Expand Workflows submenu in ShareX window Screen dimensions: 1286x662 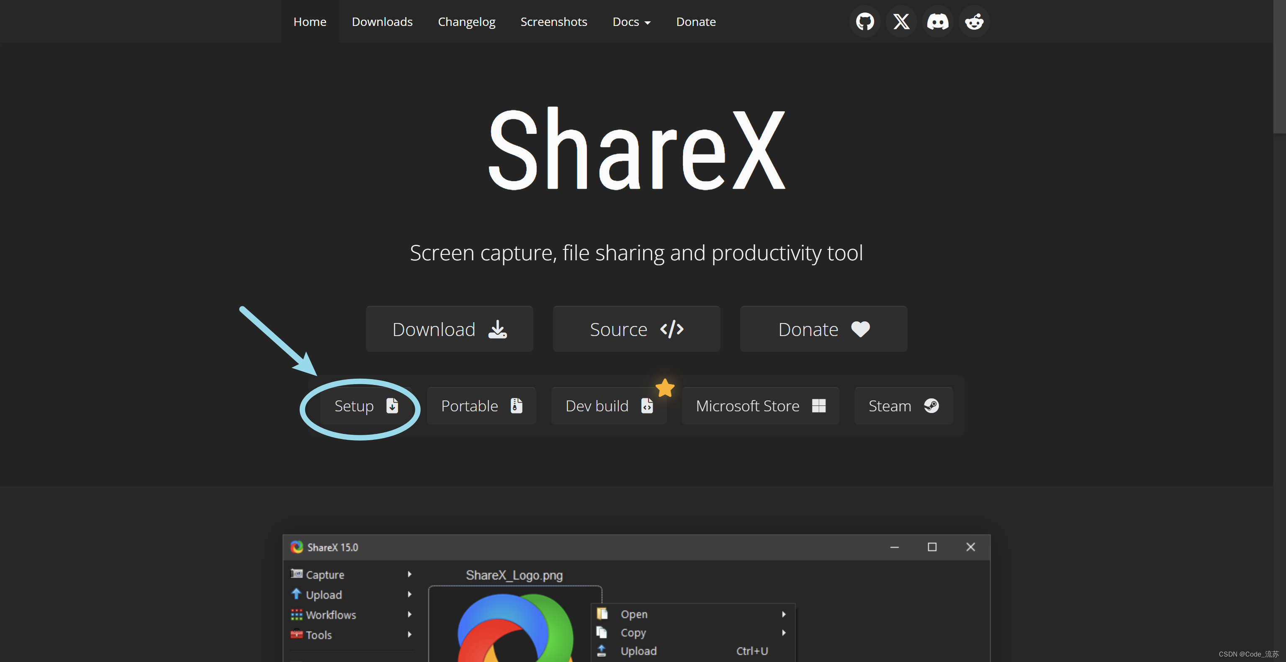[352, 615]
